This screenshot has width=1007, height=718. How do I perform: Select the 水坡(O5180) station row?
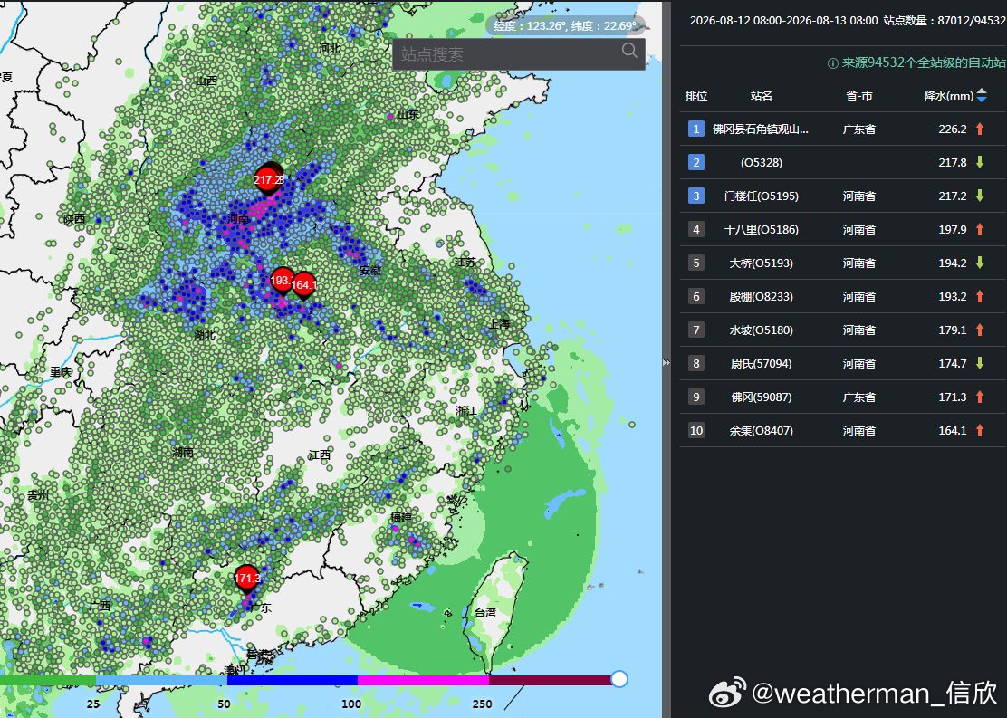click(x=842, y=330)
